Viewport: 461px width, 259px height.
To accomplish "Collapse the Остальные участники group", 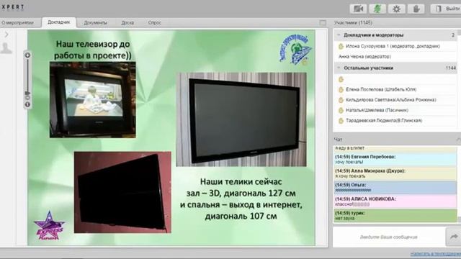I will (x=339, y=68).
